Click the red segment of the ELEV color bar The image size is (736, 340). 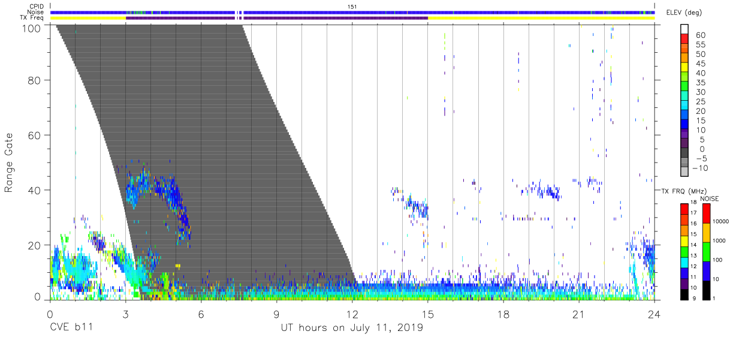[685, 38]
